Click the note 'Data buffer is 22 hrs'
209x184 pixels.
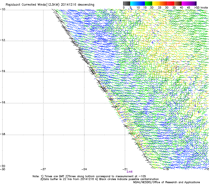[x=58, y=179]
